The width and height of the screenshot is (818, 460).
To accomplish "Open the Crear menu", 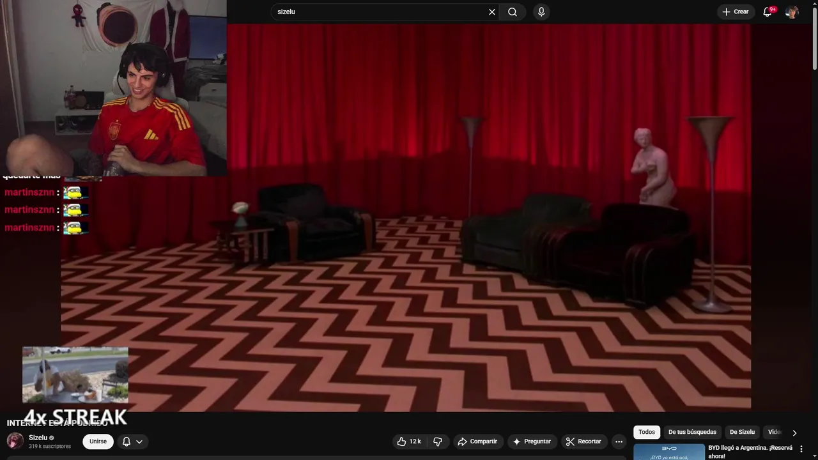I will coord(736,12).
